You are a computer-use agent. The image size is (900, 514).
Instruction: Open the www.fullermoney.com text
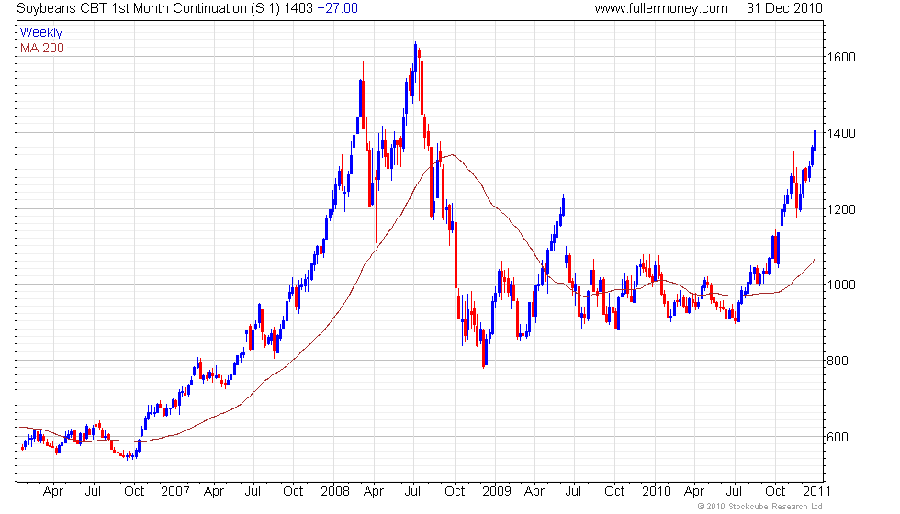pos(661,8)
